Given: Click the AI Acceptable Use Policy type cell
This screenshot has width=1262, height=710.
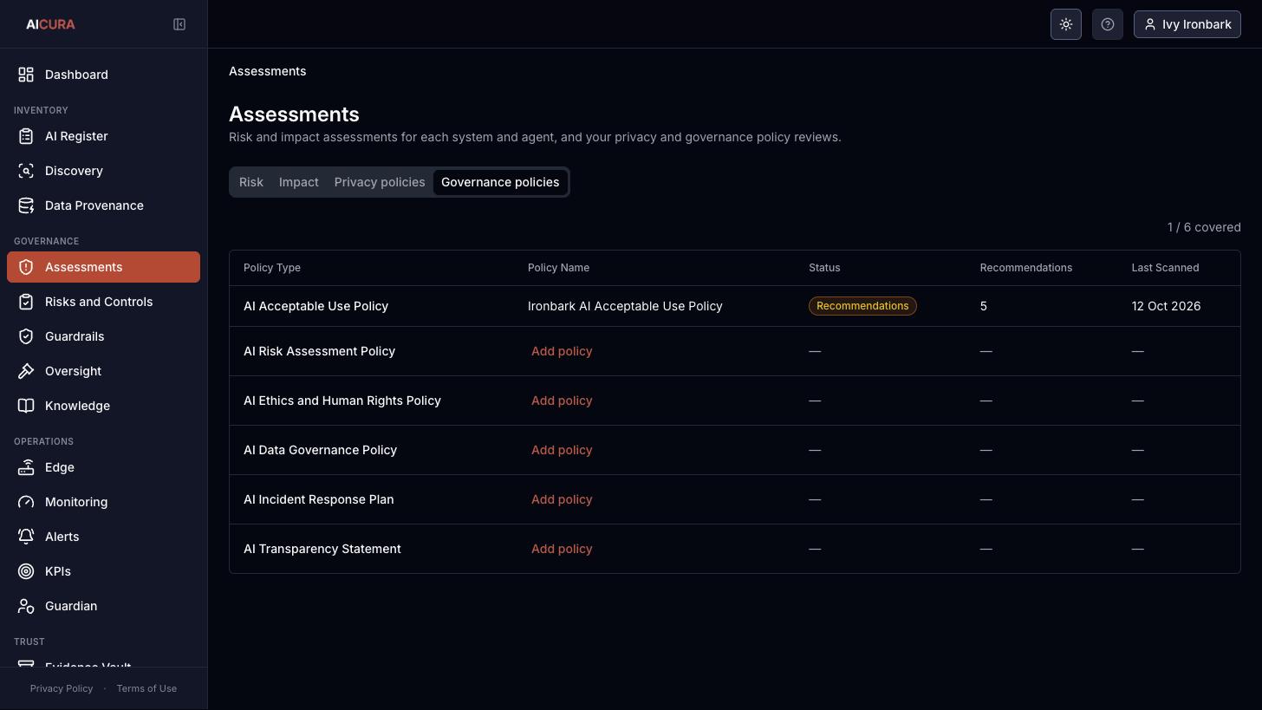Looking at the screenshot, I should 315,306.
